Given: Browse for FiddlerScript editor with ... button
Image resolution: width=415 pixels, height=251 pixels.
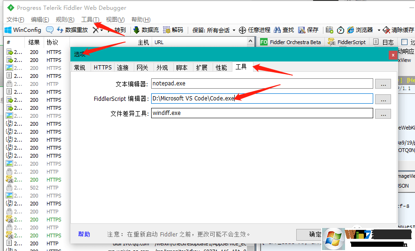Looking at the screenshot, I should pos(383,99).
